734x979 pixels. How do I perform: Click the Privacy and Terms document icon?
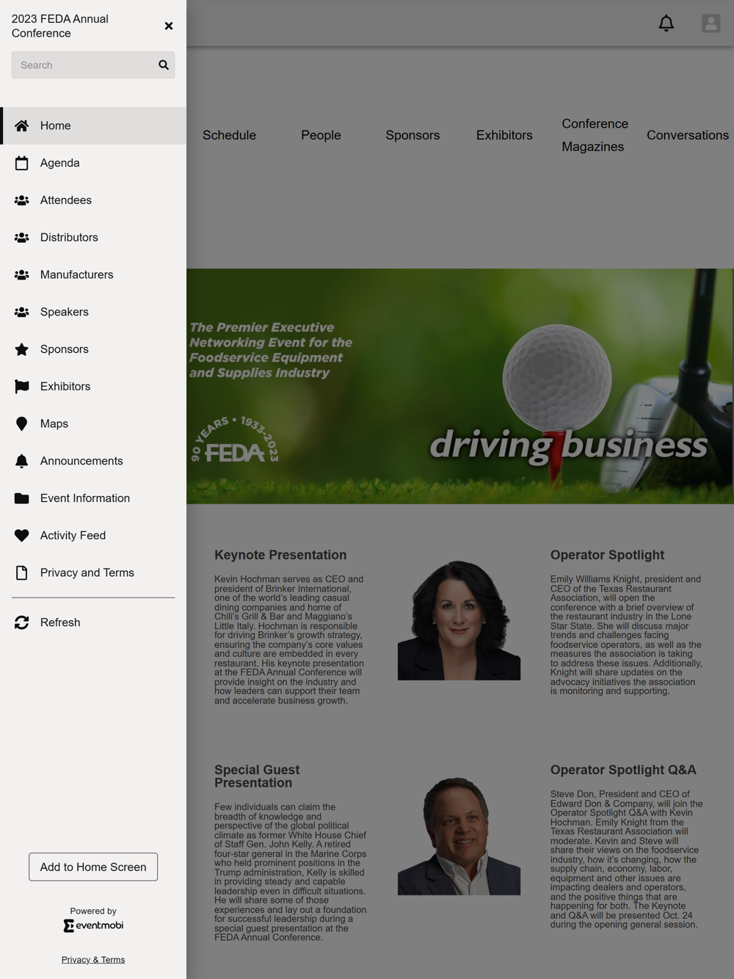tap(22, 573)
